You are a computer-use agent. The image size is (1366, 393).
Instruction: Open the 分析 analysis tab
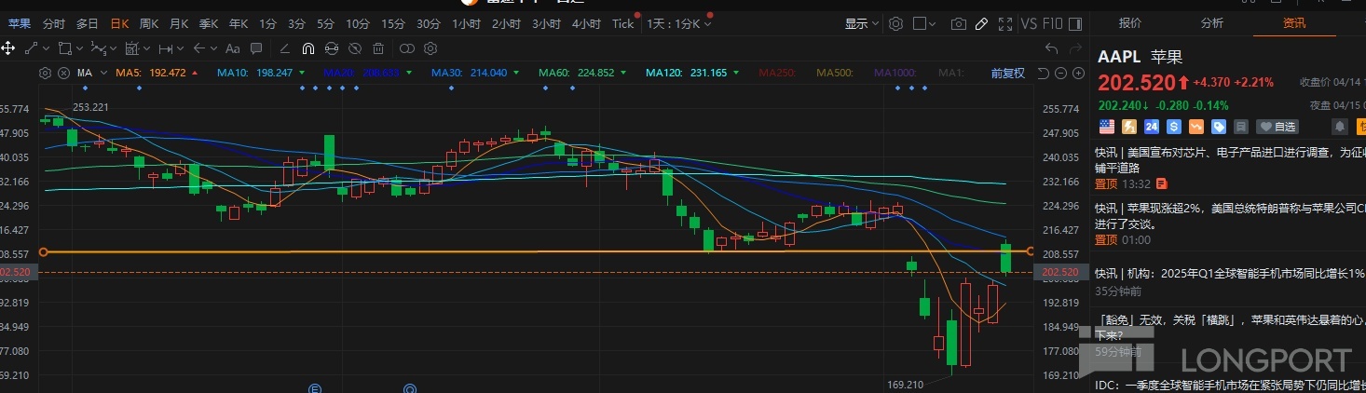pyautogui.click(x=1212, y=23)
